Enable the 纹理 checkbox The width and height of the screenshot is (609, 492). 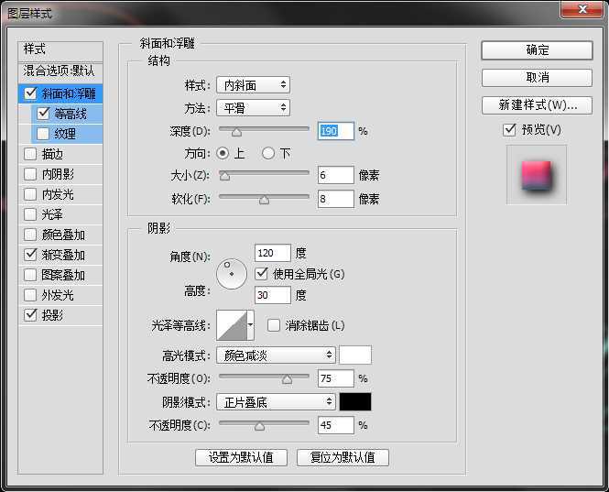(43, 134)
